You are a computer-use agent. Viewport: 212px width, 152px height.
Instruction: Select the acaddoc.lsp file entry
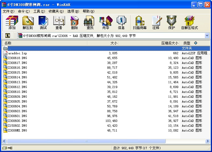pos(17,53)
